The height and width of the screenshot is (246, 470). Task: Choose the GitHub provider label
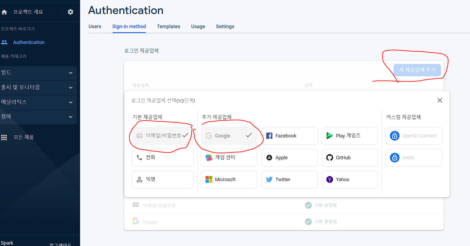[343, 158]
